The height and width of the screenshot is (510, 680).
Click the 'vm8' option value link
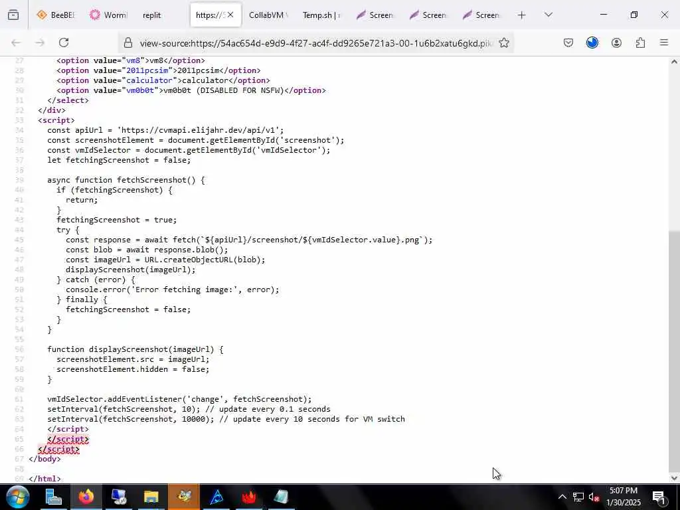pos(133,60)
